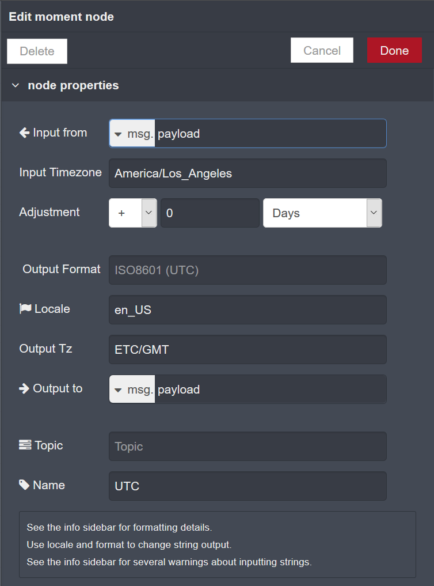Collapse the node properties section

[16, 86]
